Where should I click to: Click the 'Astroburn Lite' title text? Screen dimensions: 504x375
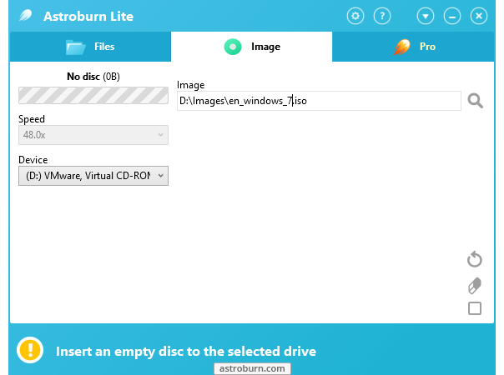(x=88, y=17)
